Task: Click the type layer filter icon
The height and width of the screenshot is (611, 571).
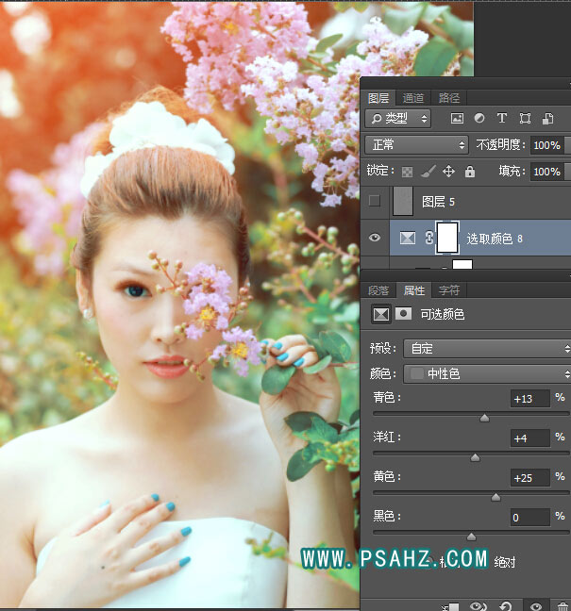Action: (501, 118)
